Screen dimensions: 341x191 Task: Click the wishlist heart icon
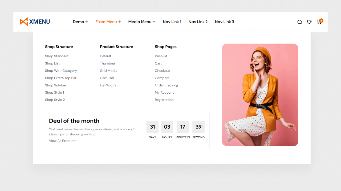pyautogui.click(x=309, y=22)
